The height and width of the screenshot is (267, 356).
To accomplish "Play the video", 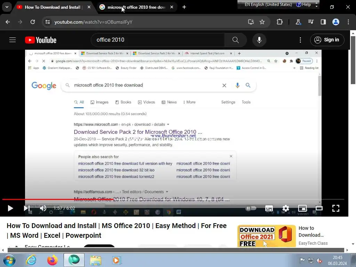I will coord(10,208).
